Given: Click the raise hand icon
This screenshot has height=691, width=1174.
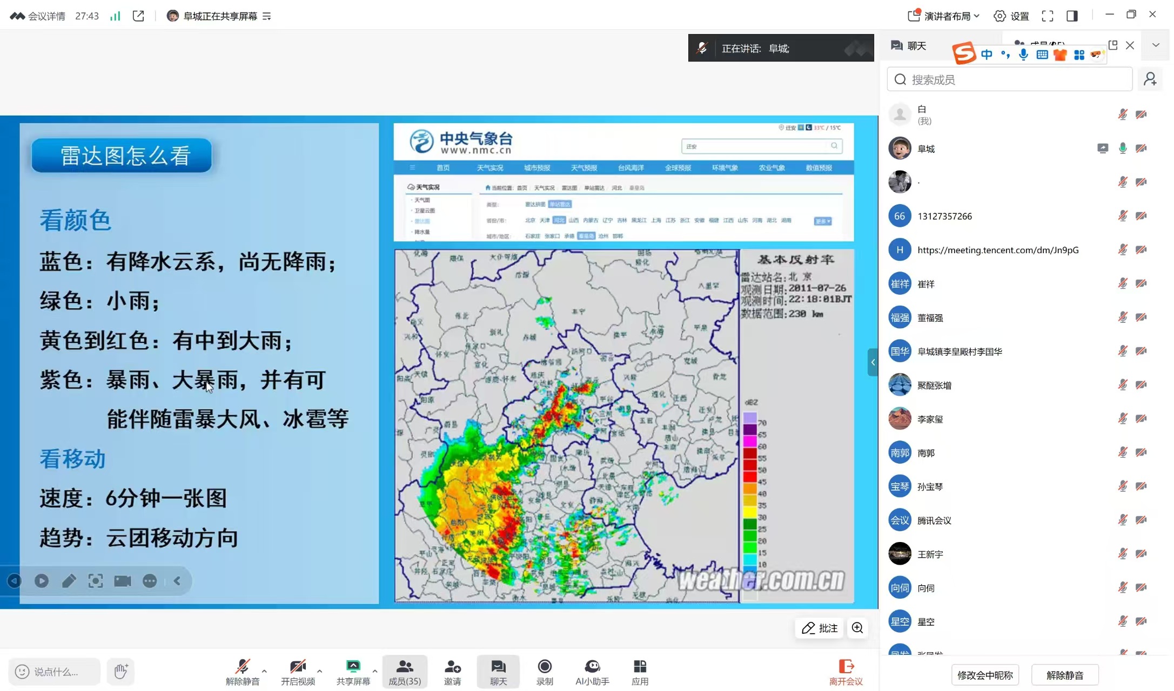Looking at the screenshot, I should click(120, 672).
